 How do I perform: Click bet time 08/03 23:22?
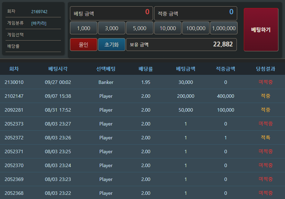click(x=58, y=193)
